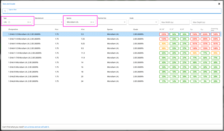Open the Type dropdown arrow

point(30,22)
